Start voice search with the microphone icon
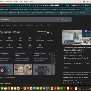91x91 pixels. tap(62, 19)
